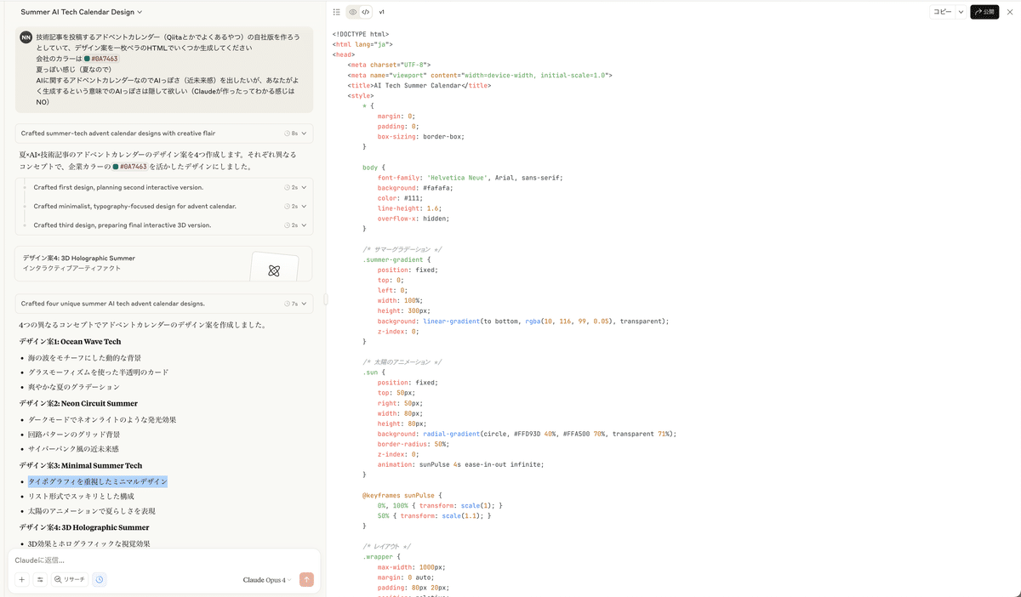
Task: Click the デザイン案2: Neon Circuit Summer heading
Action: pyautogui.click(x=78, y=404)
